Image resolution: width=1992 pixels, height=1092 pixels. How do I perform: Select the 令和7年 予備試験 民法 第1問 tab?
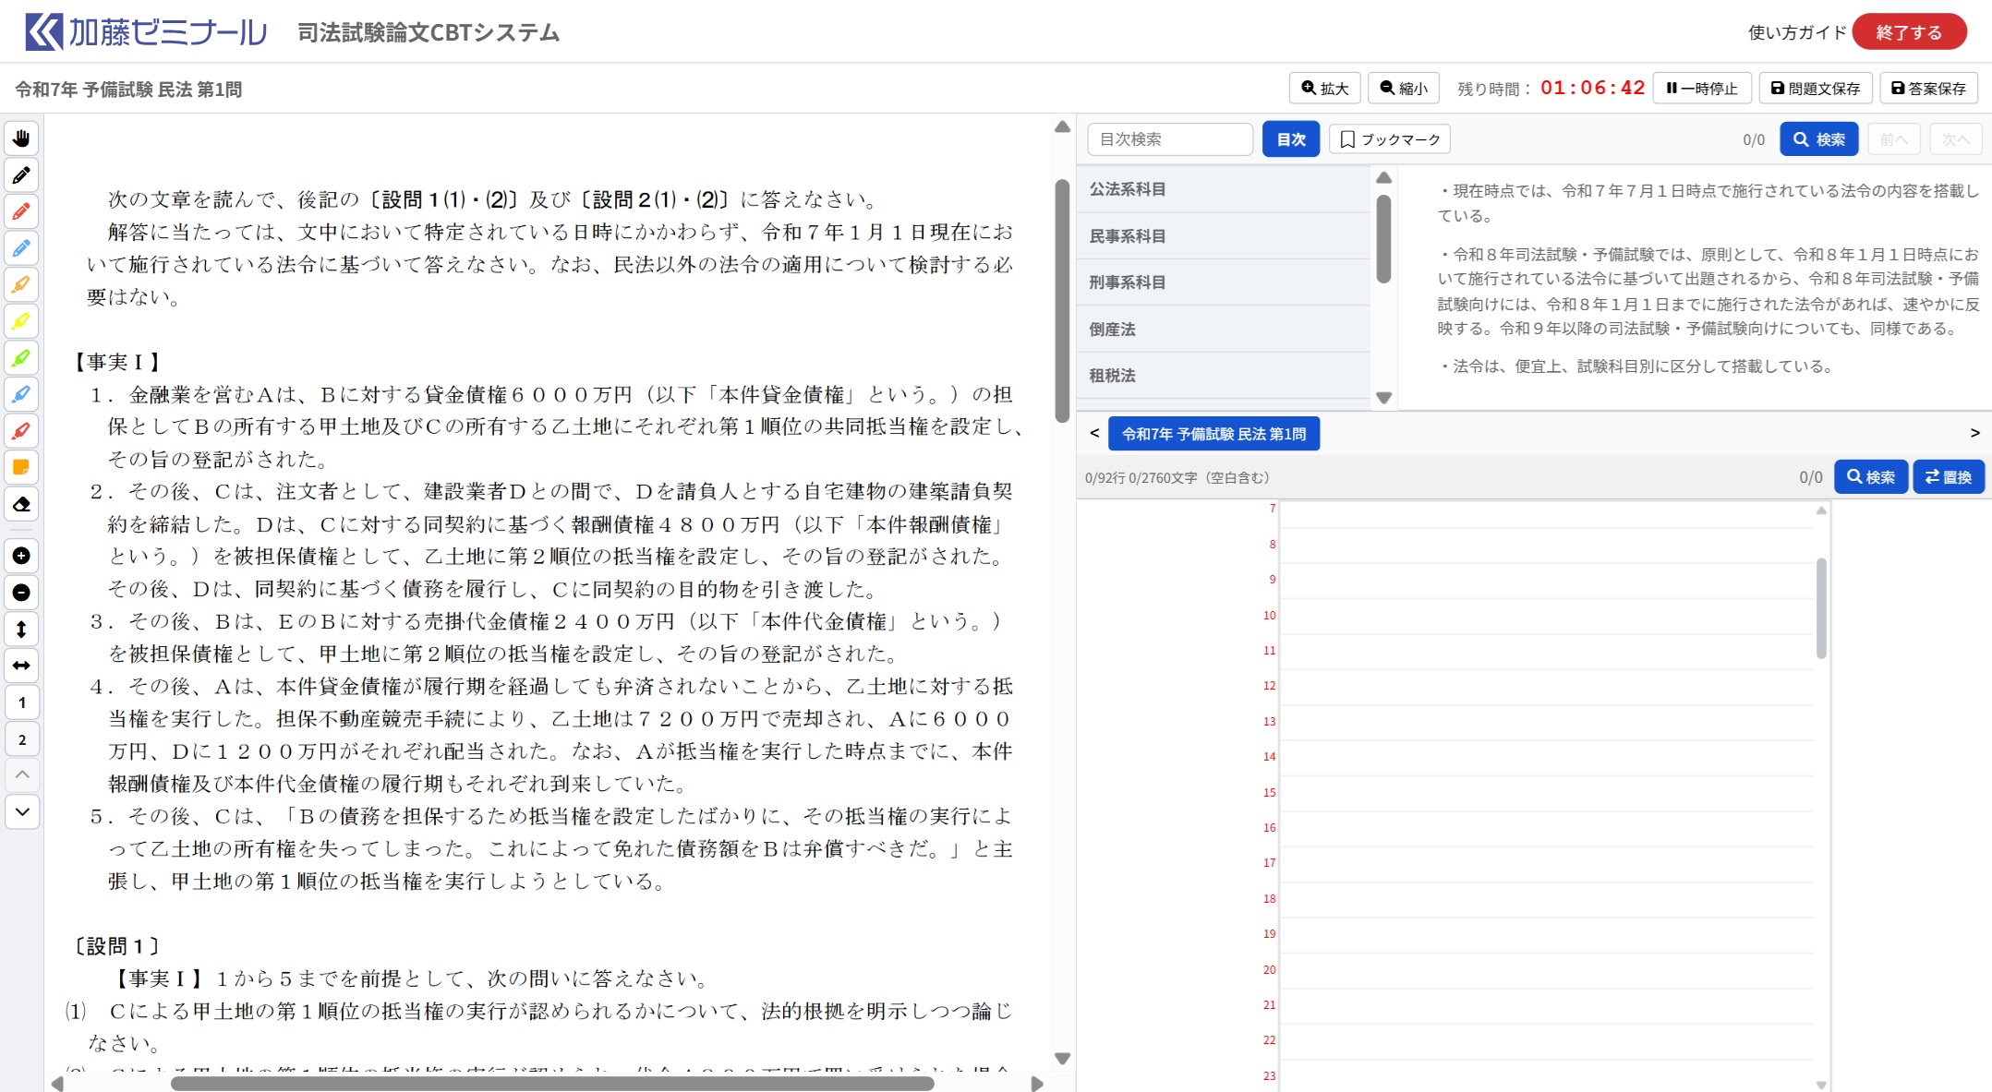(1213, 434)
